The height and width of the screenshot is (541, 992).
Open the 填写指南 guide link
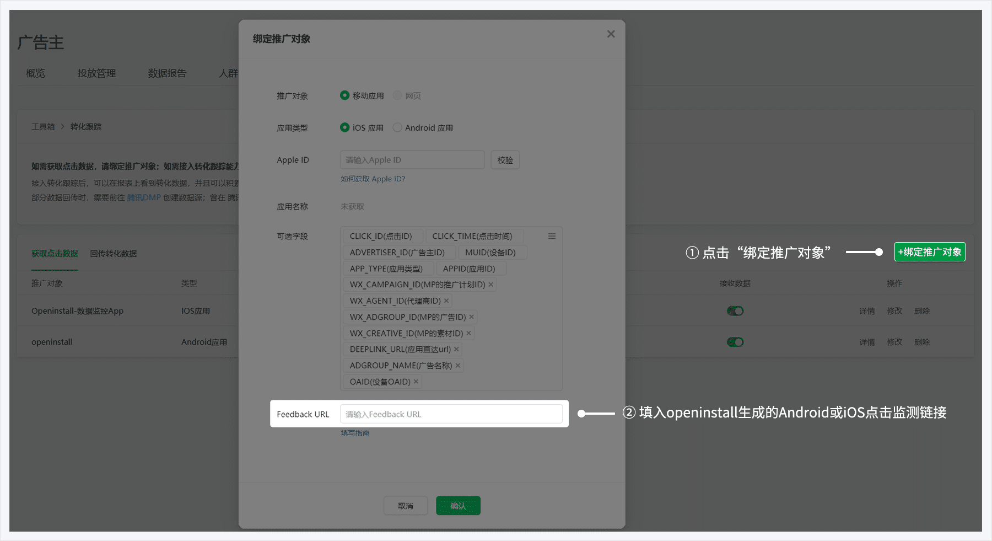pyautogui.click(x=355, y=433)
